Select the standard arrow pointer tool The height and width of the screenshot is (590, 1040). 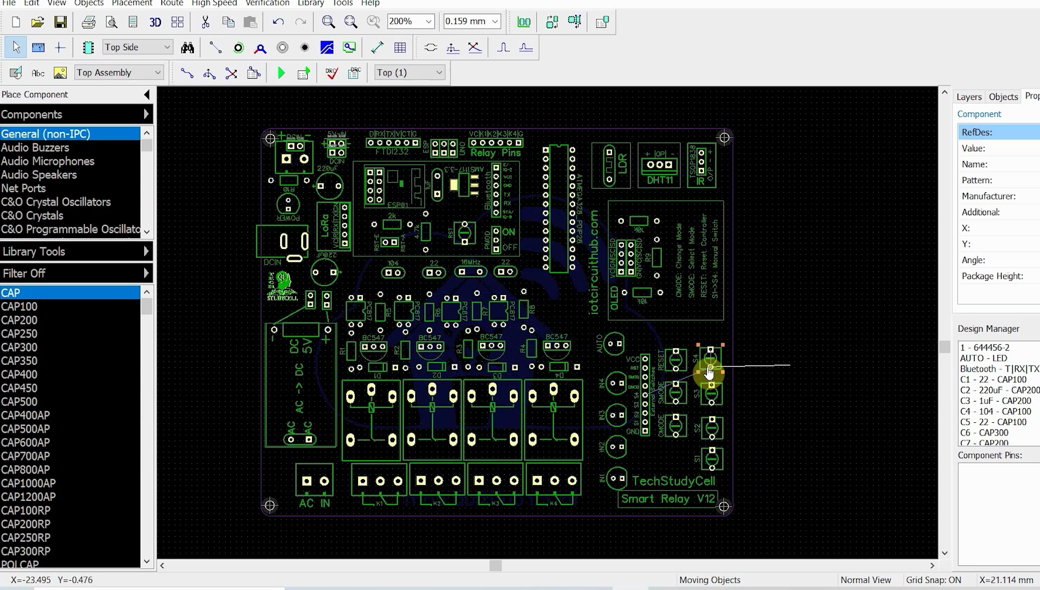[16, 47]
